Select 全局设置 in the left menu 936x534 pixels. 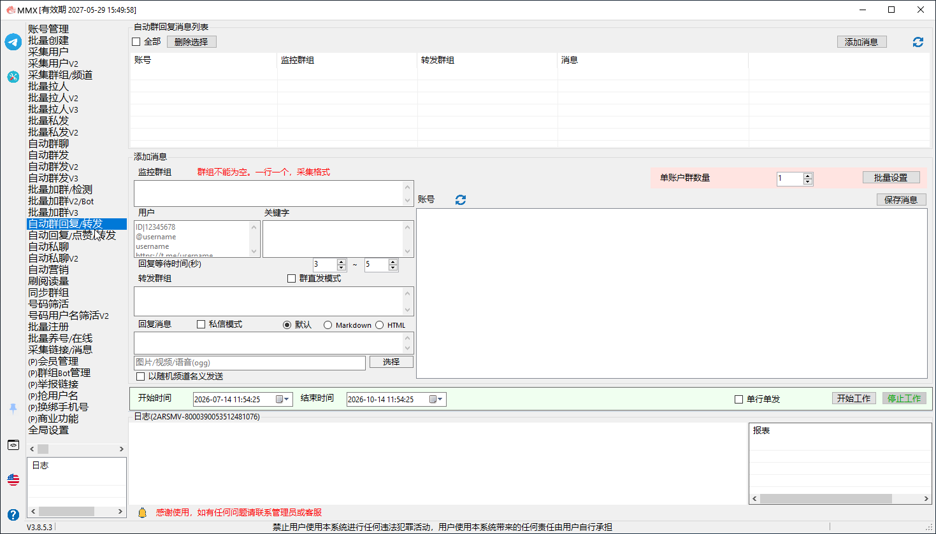pyautogui.click(x=48, y=430)
